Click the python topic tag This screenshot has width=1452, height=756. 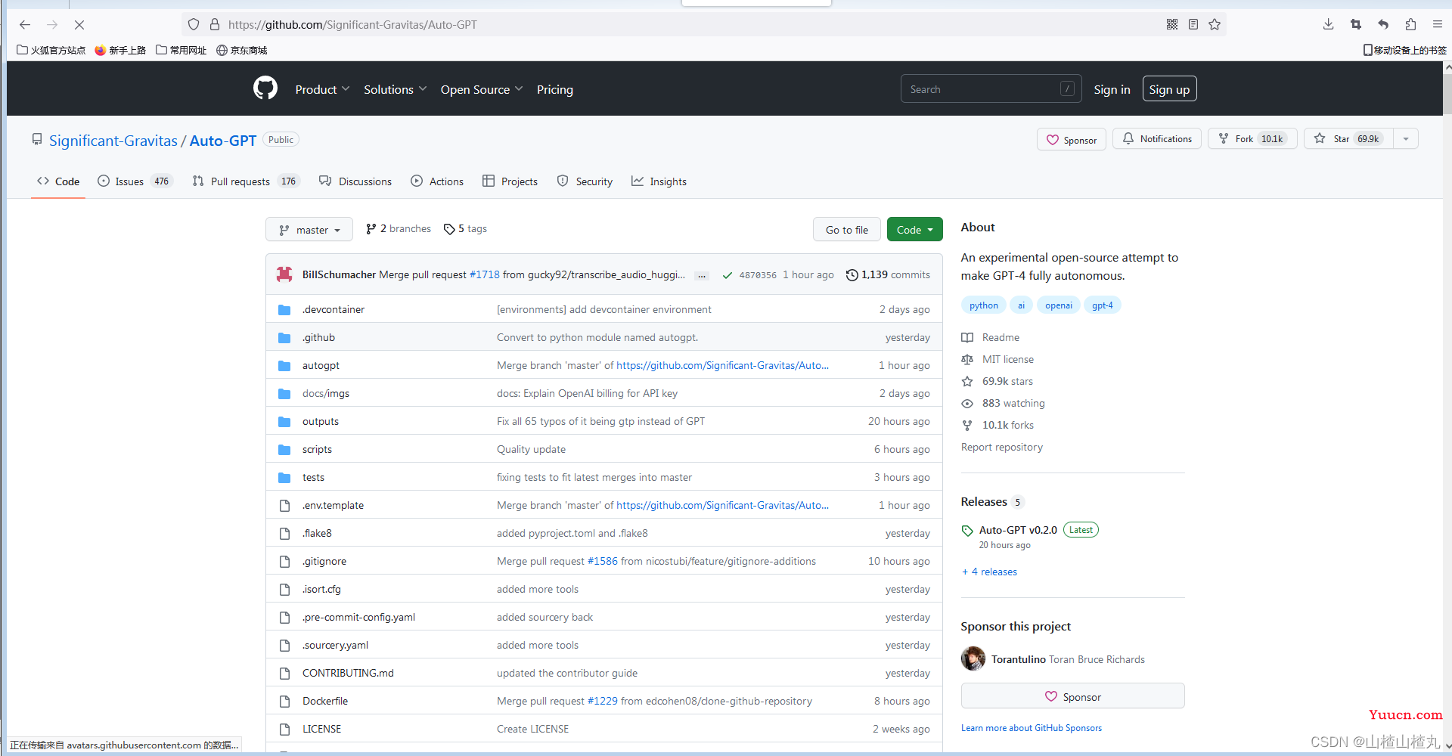click(984, 305)
